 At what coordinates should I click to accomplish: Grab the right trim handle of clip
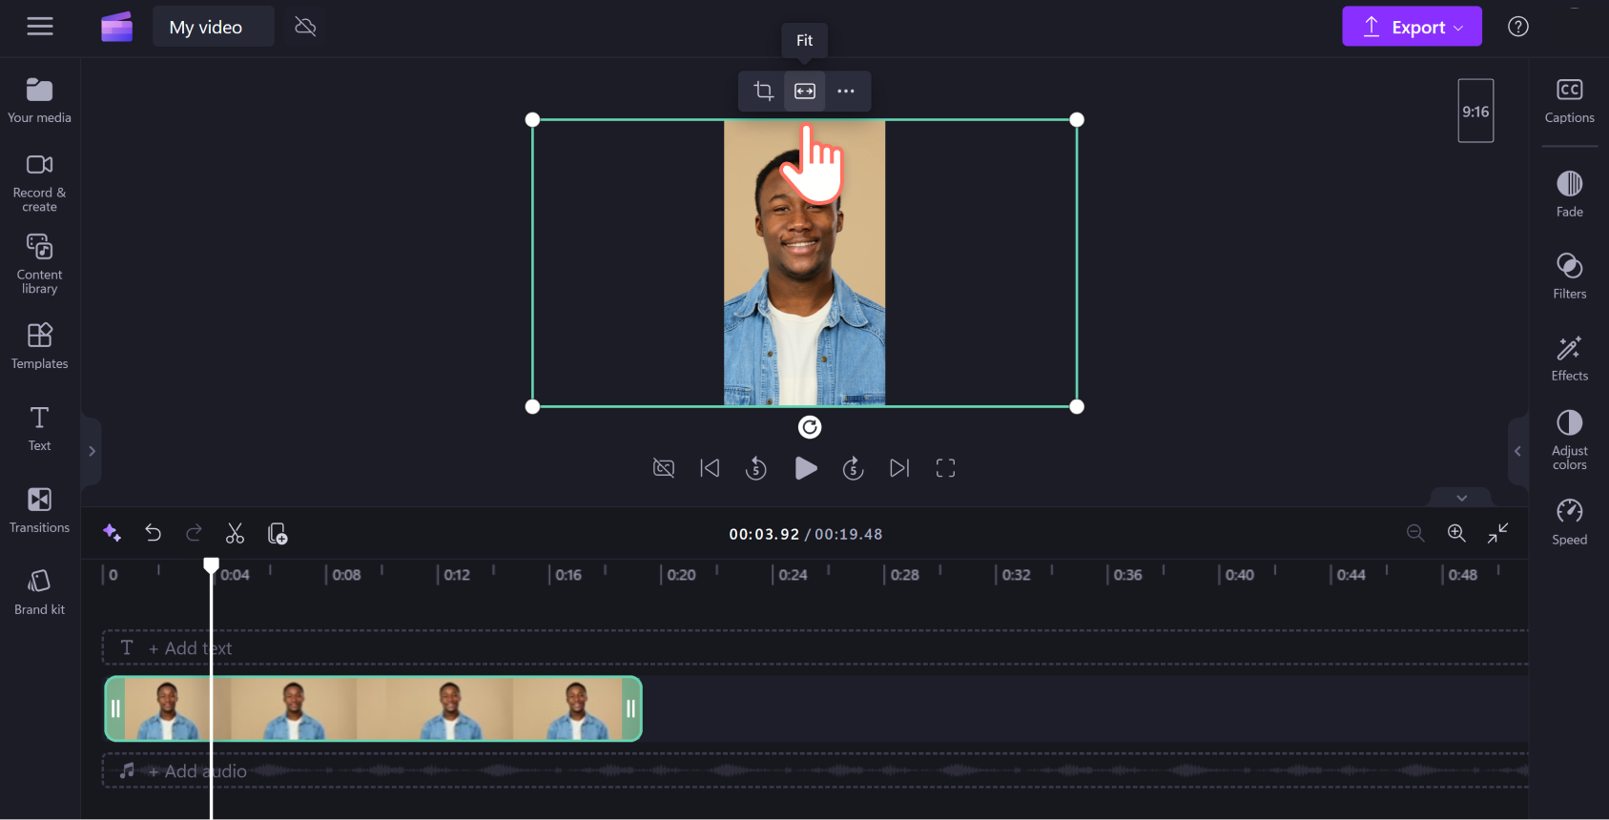[630, 708]
